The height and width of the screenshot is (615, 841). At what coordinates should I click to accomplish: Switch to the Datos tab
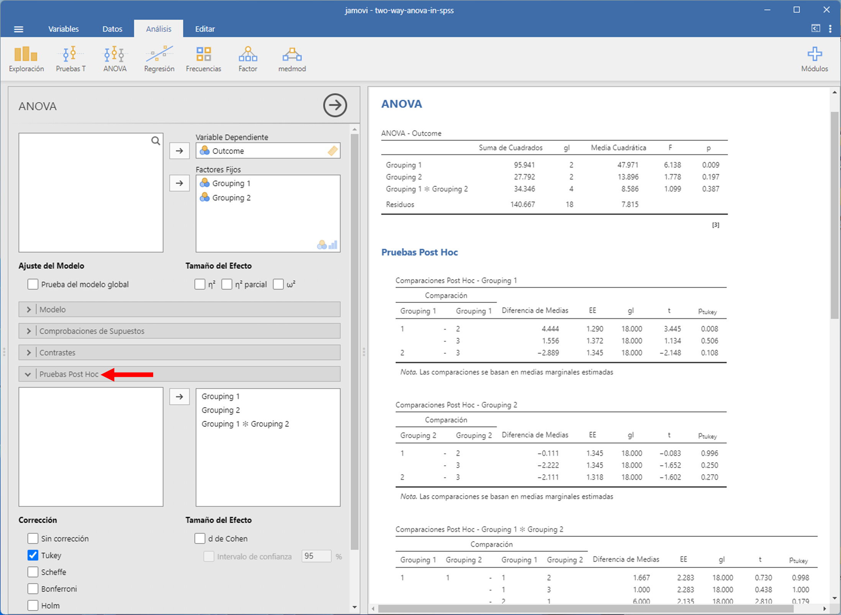click(112, 29)
